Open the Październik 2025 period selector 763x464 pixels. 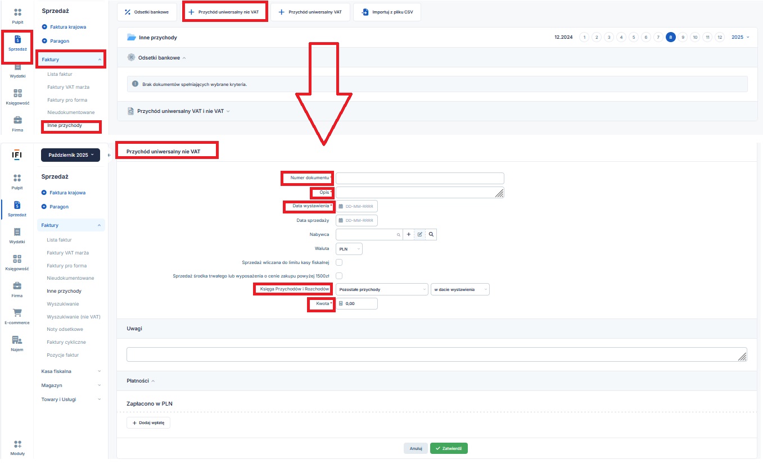[x=70, y=154]
